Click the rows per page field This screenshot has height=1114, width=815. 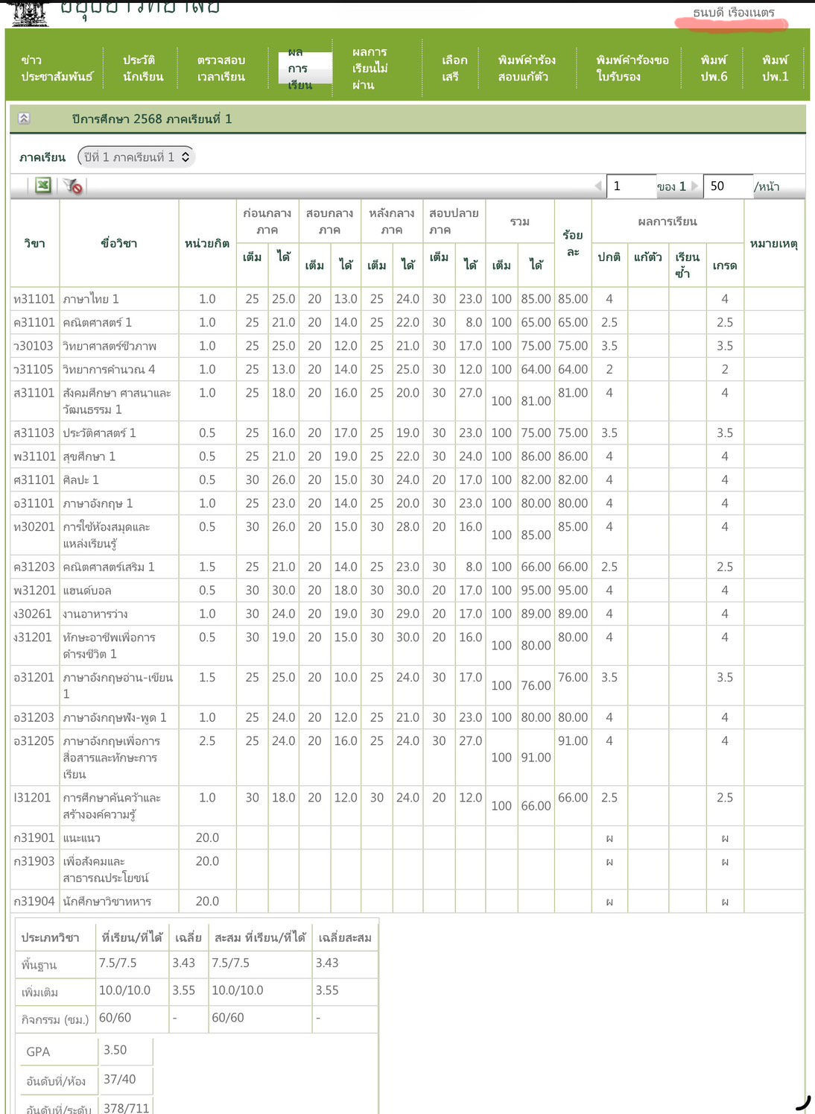[x=727, y=186]
